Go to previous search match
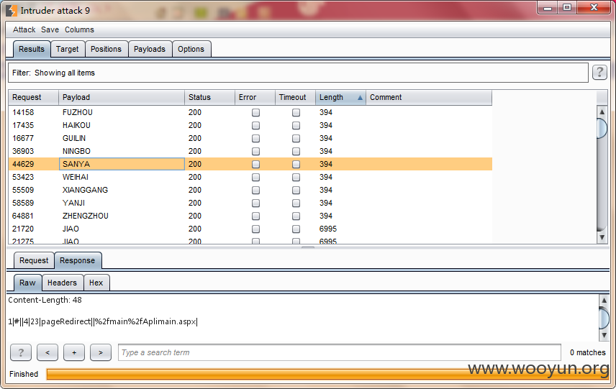 point(47,352)
